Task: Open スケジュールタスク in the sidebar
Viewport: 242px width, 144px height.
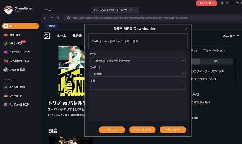Action: [x=16, y=105]
